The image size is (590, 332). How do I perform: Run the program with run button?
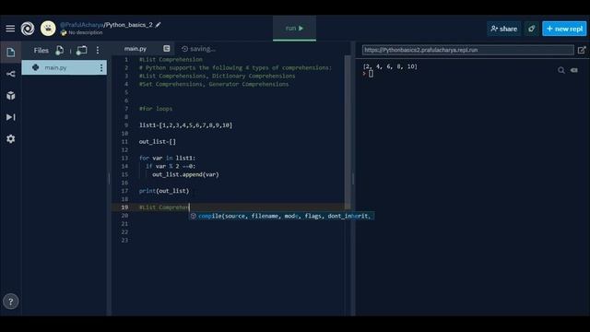[294, 29]
